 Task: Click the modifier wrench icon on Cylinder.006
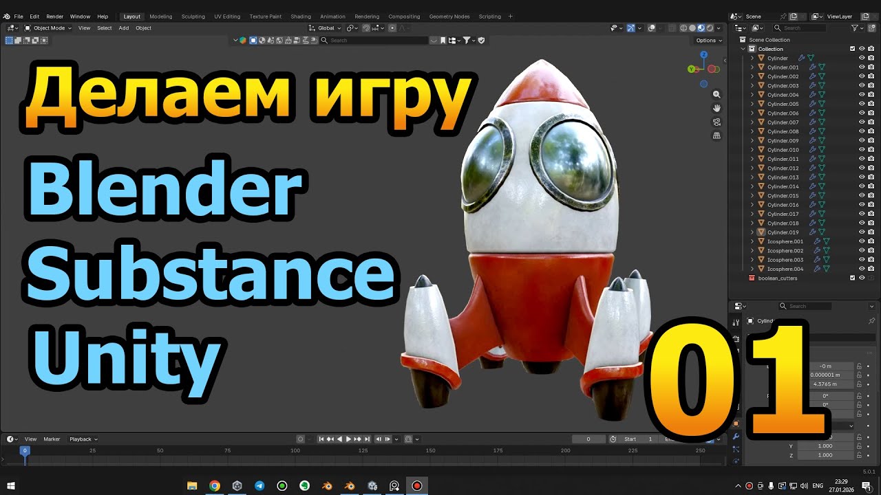812,113
